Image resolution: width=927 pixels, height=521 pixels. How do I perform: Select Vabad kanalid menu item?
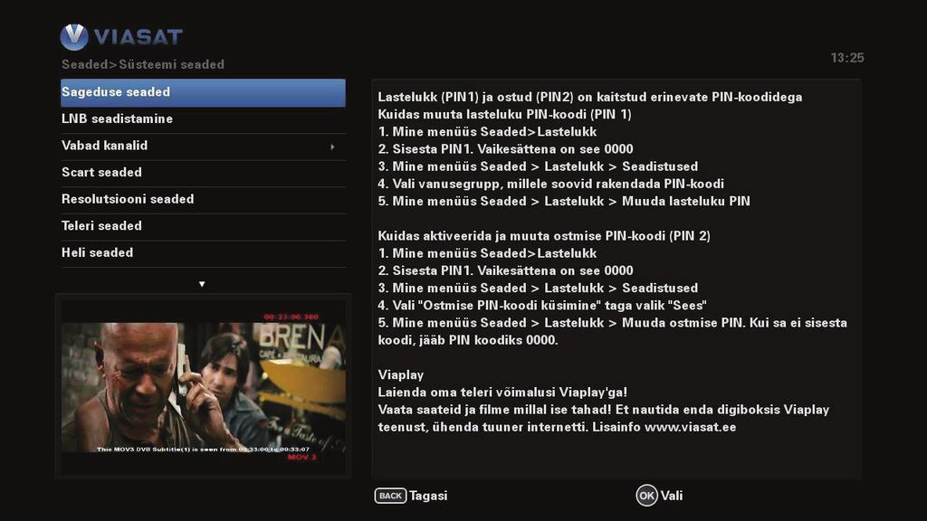203,146
